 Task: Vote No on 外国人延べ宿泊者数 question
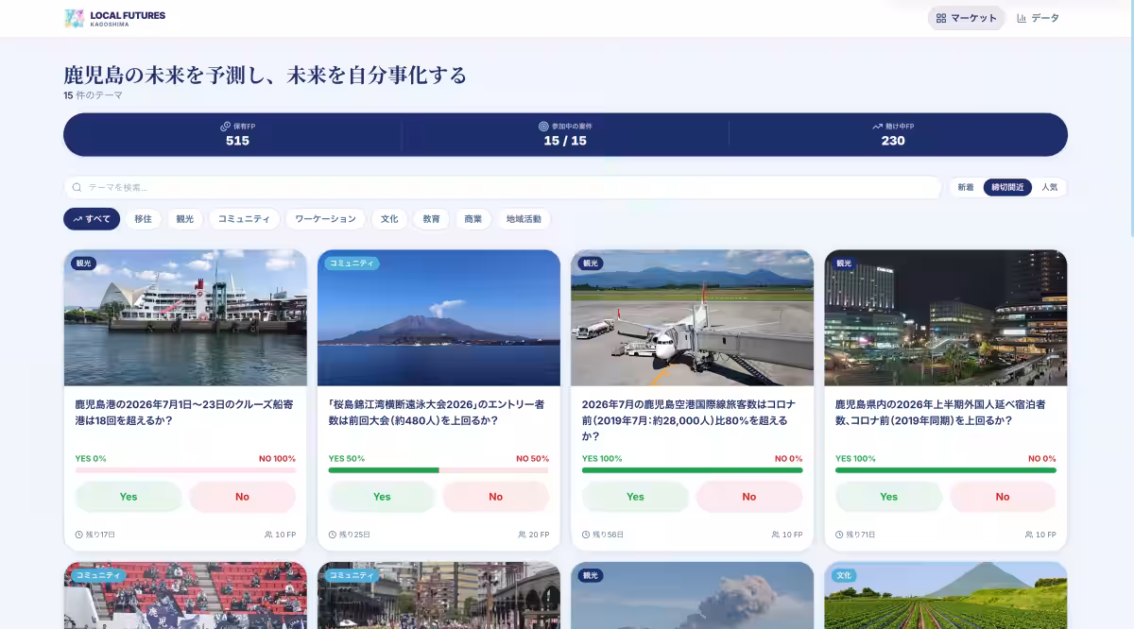1003,497
